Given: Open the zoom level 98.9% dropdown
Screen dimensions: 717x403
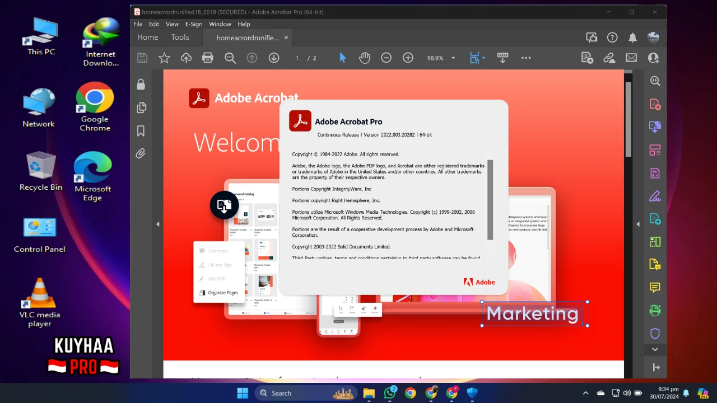Looking at the screenshot, I should coord(453,58).
